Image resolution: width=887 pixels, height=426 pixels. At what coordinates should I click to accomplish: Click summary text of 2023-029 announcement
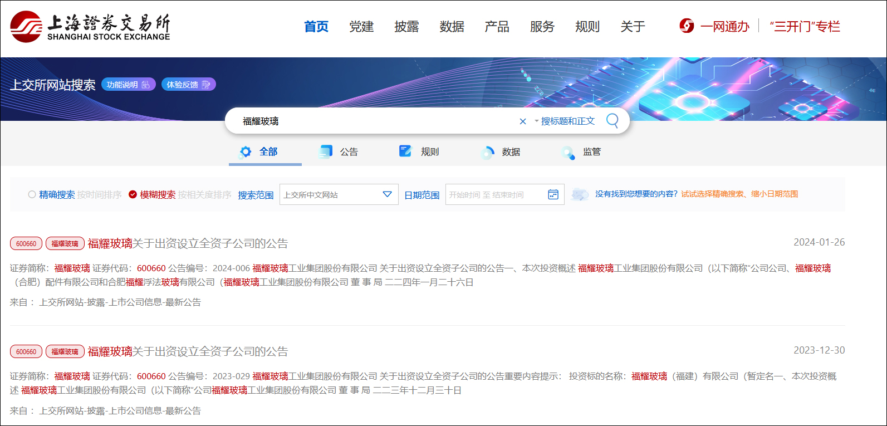point(423,383)
